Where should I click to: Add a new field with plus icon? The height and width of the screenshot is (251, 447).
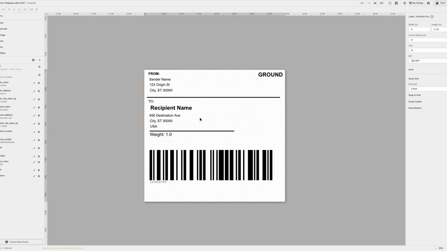[39, 60]
